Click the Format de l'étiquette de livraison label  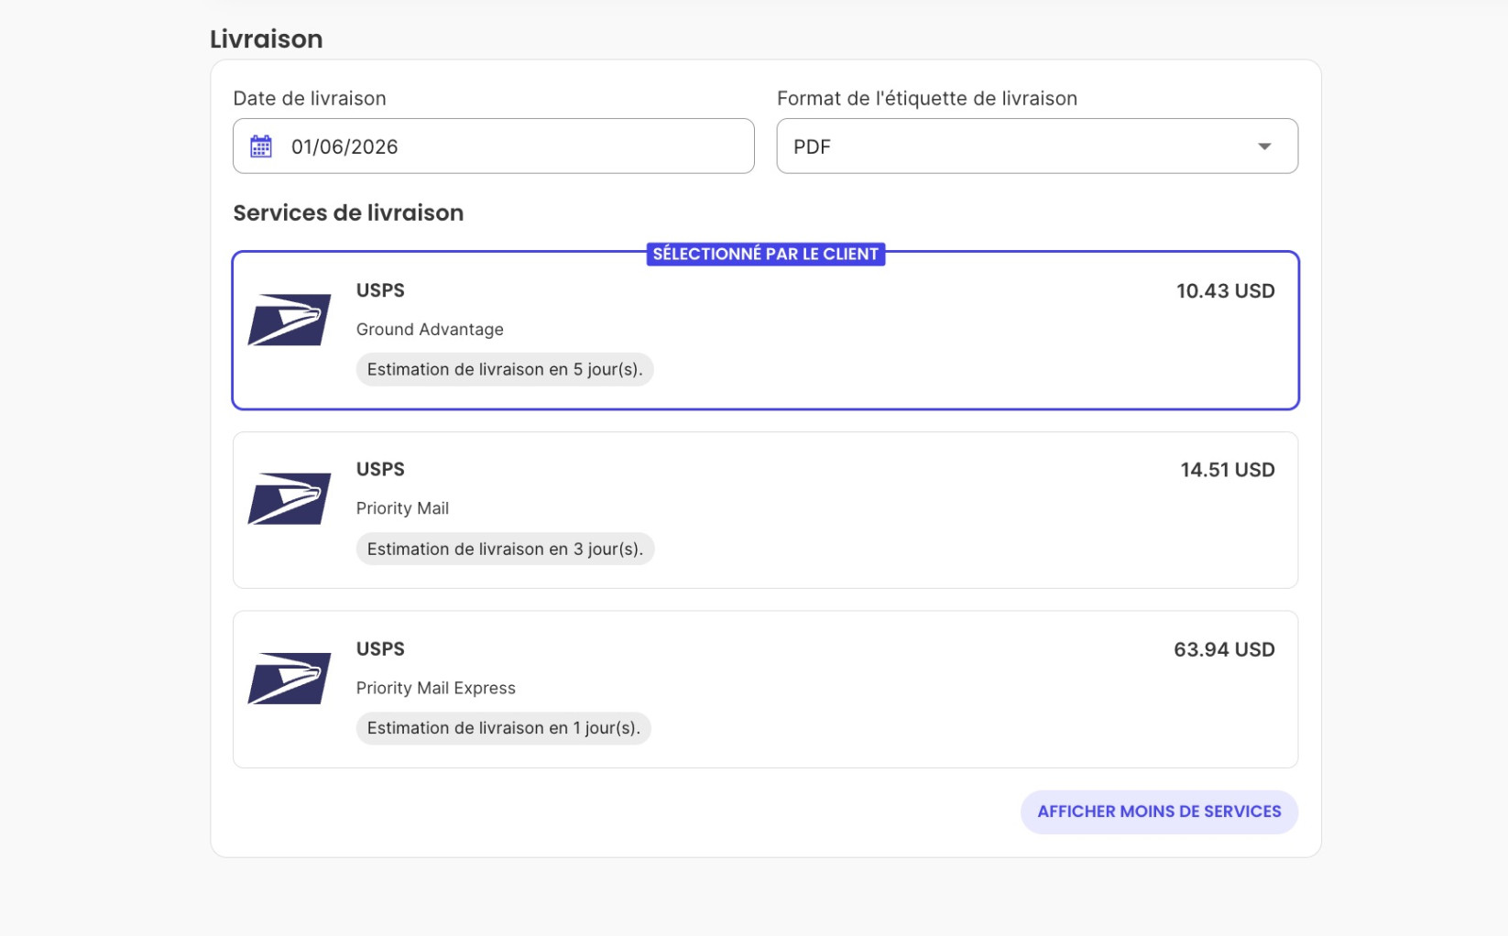coord(927,98)
